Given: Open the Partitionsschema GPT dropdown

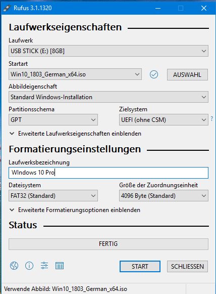Looking at the screenshot, I should pyautogui.click(x=53, y=119).
